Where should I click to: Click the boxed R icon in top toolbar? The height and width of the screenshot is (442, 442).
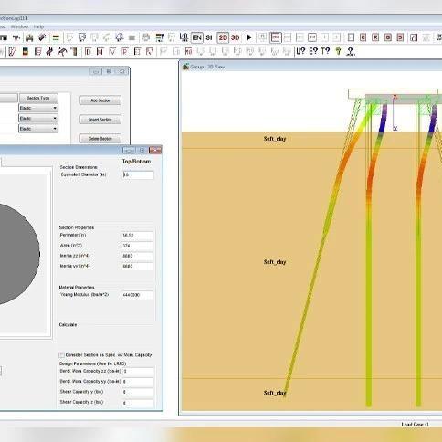click(x=375, y=37)
